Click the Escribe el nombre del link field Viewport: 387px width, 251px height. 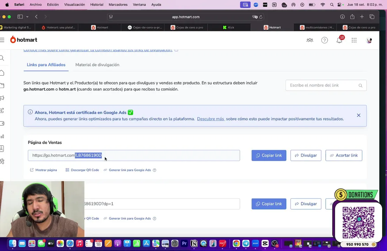[326, 85]
